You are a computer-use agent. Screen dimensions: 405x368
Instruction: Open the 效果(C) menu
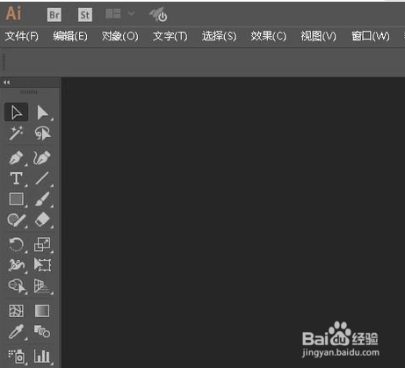point(269,36)
